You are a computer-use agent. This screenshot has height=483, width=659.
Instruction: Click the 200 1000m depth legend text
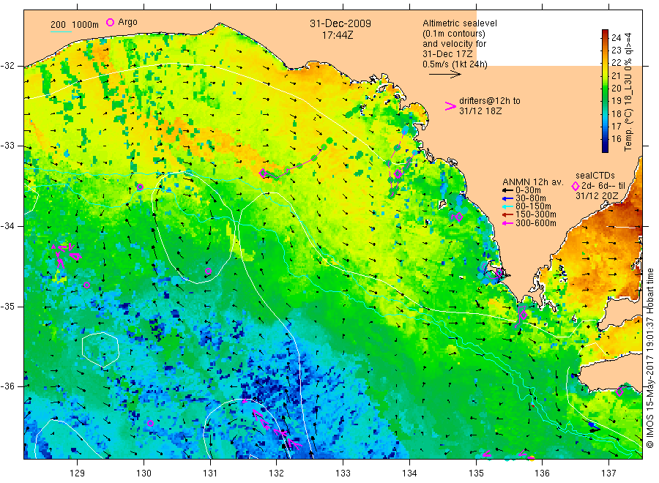75,25
